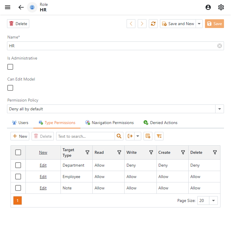The width and height of the screenshot is (231, 225).
Task: Refresh the record with the refresh icon
Action: (153, 24)
